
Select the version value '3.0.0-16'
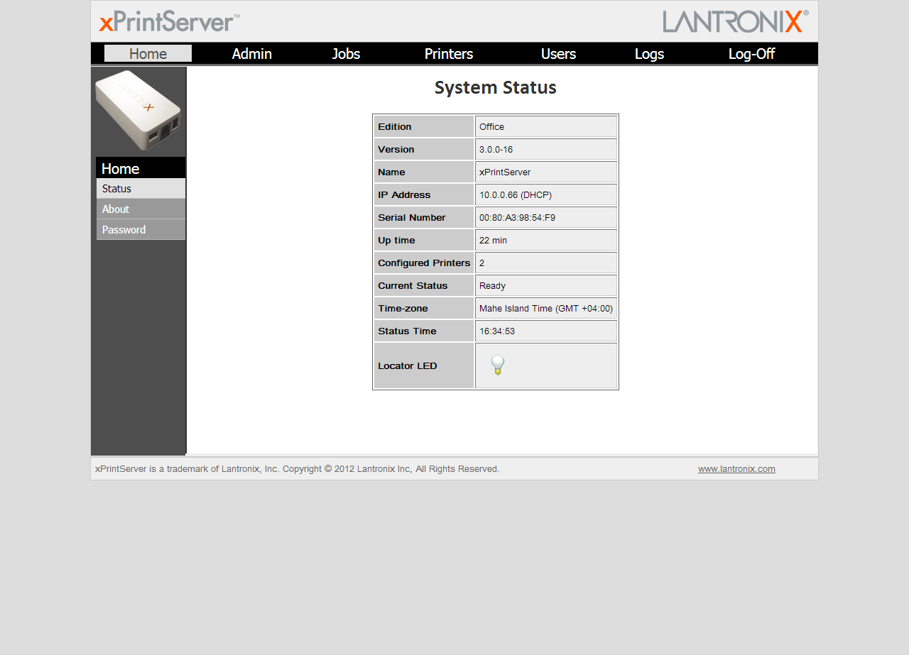[x=496, y=150]
